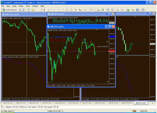Click the green-square window icon in toolbar

click(29, 10)
